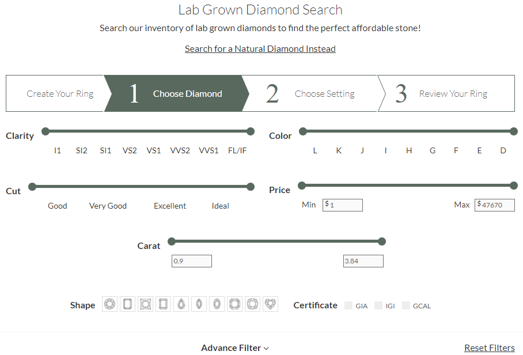Open Search for a Natural Diamond Instead
The height and width of the screenshot is (355, 523).
tap(260, 49)
